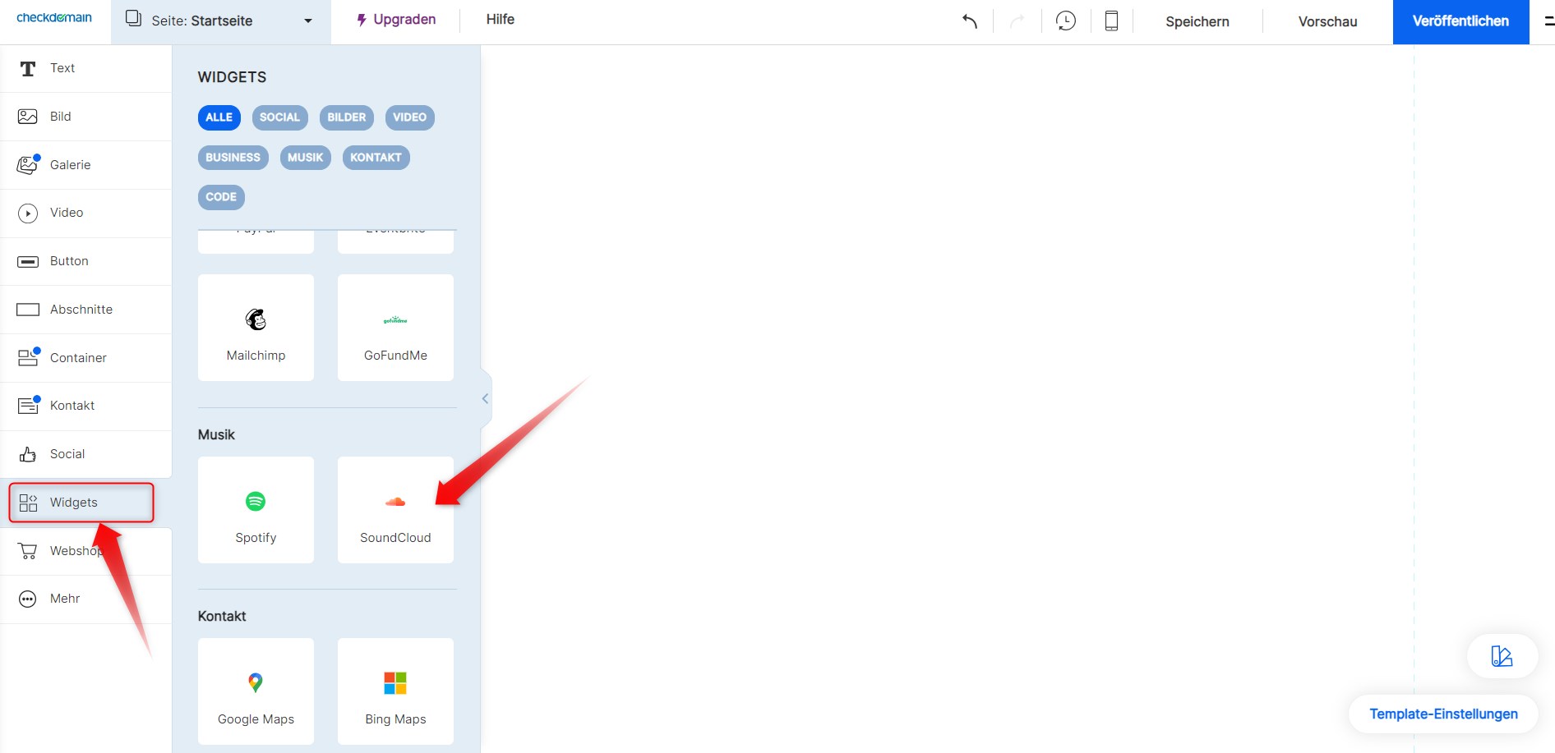Add the Spotify widget
The image size is (1555, 753).
(x=256, y=510)
